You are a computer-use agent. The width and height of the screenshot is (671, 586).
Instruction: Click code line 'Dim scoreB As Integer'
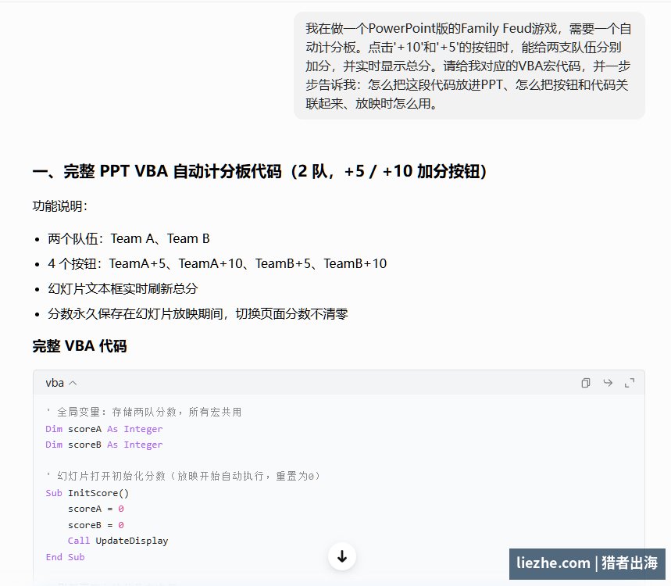coord(104,445)
